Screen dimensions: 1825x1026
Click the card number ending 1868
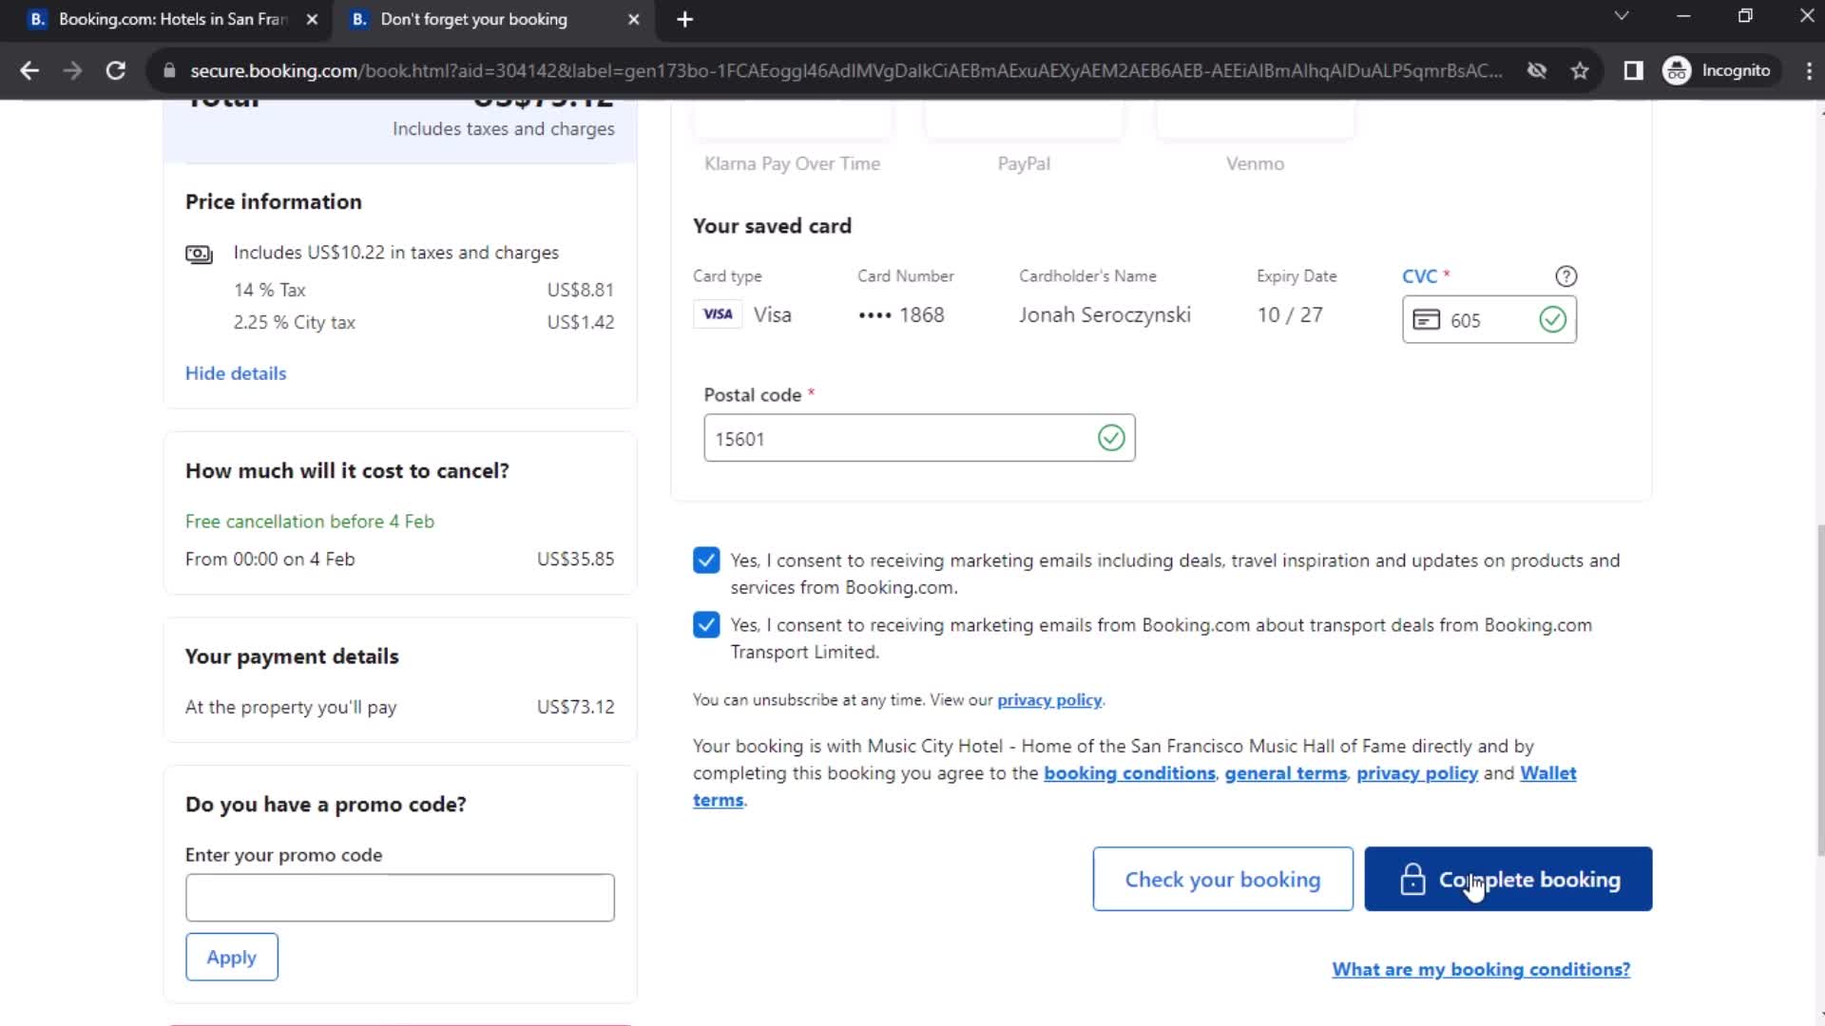click(x=901, y=314)
